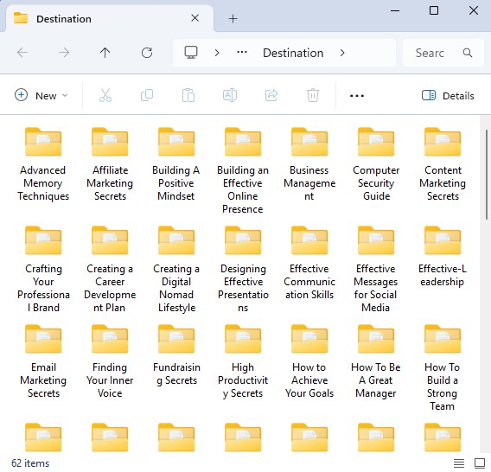Select Building an Effective Online Presence folder
This screenshot has width=491, height=472.
pos(243,170)
